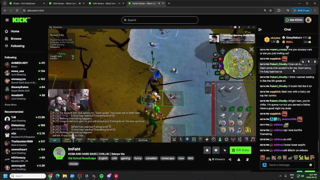
Task: Open Discord from the taskbar
Action: click(109, 176)
